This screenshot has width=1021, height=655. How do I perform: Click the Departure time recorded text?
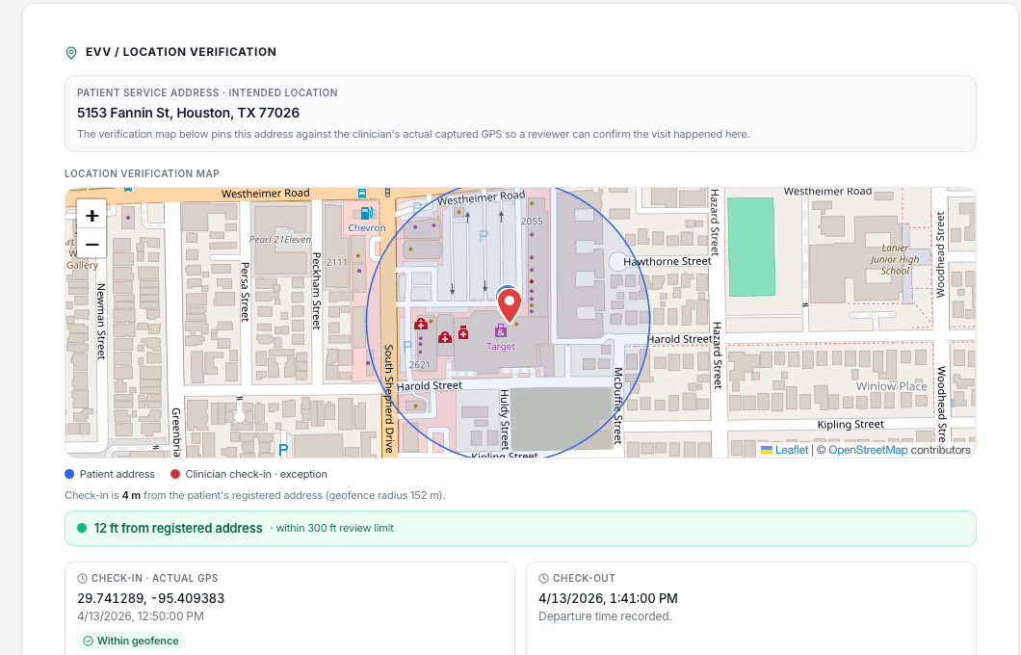(x=604, y=616)
